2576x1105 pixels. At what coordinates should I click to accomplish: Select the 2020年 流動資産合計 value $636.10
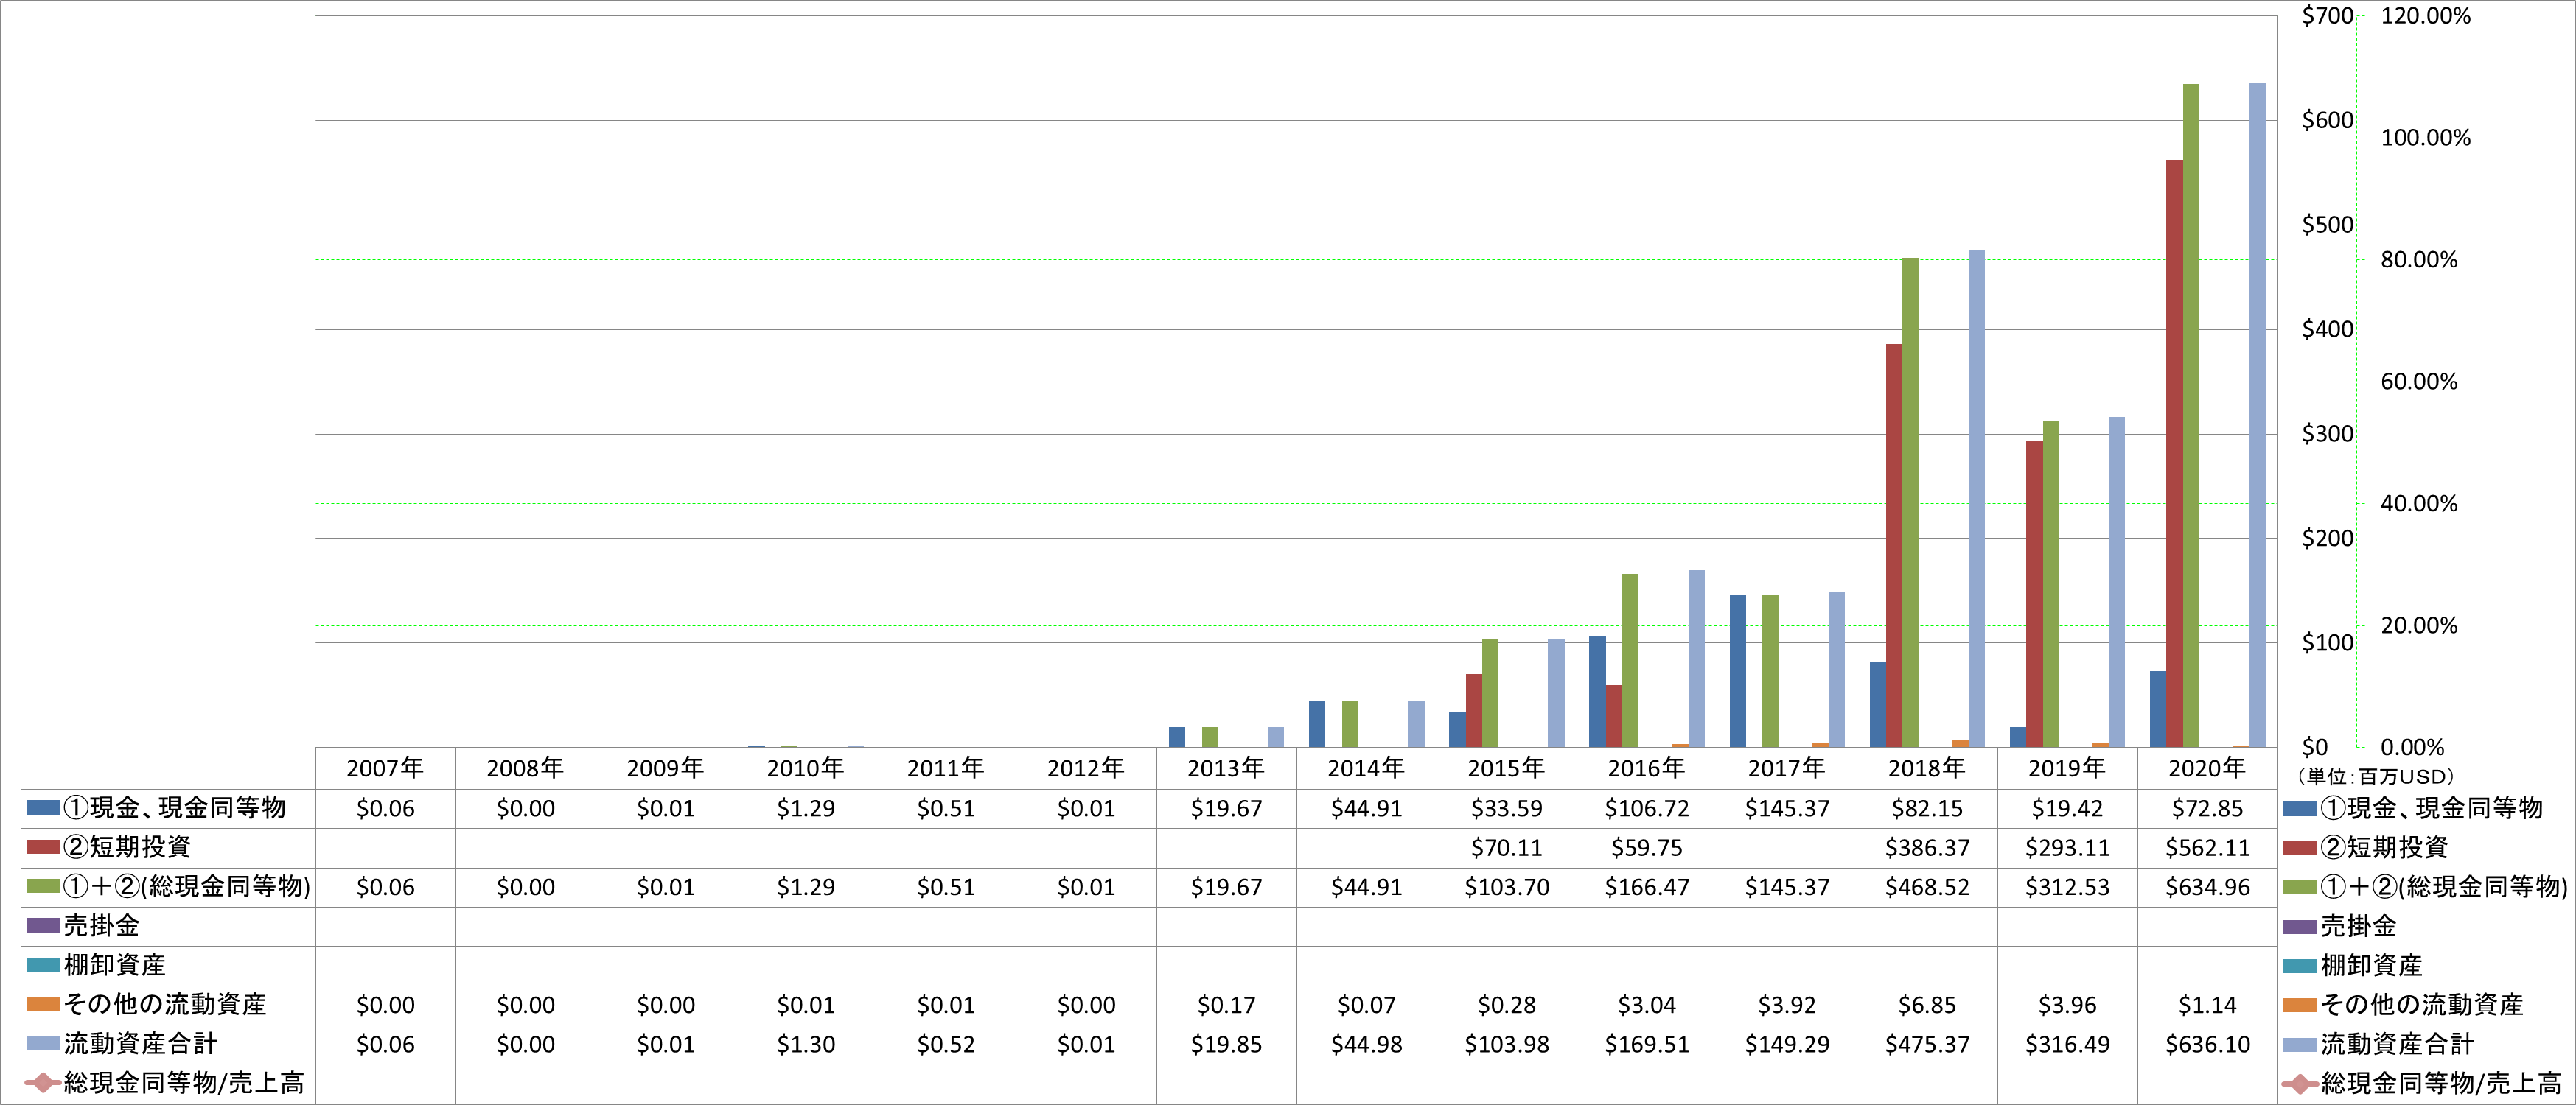coord(2207,1044)
